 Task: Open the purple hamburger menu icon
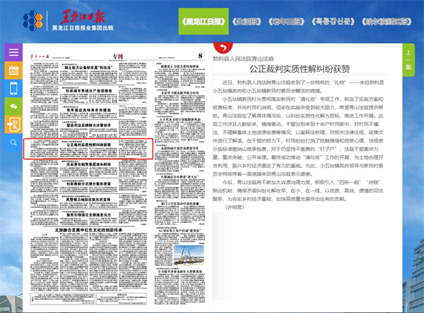(x=13, y=52)
